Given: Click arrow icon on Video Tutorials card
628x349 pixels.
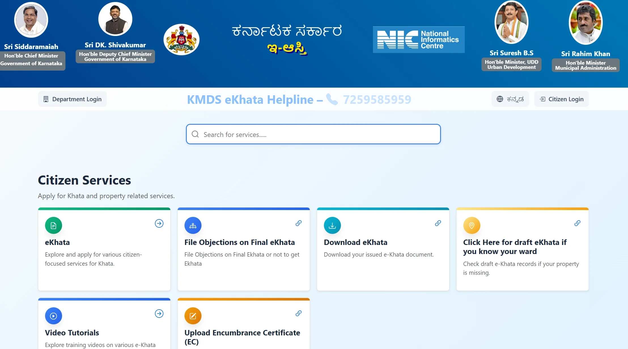Looking at the screenshot, I should pyautogui.click(x=159, y=314).
